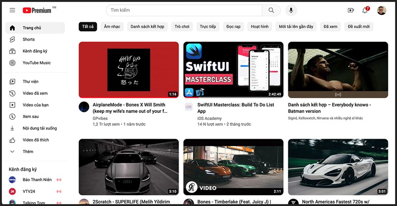Open the account avatar menu
The image size is (397, 206).
point(382,10)
